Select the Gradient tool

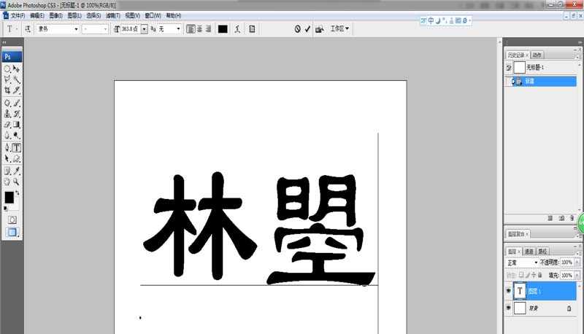[16, 125]
